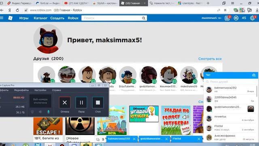This screenshot has width=259, height=146.
Task: Open chat with godzillamonsters20... in list
Action: pos(230,109)
